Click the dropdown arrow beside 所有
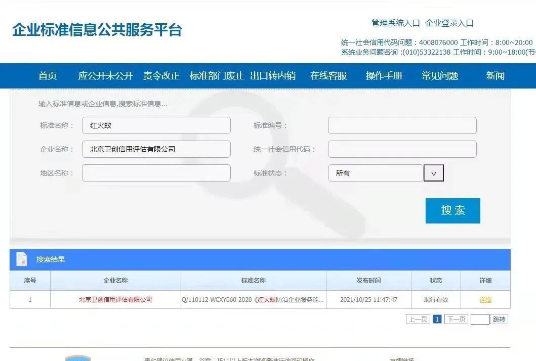The image size is (536, 361). pos(433,173)
